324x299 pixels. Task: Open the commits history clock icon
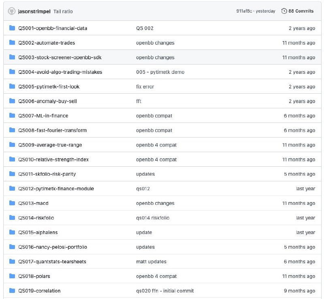(284, 11)
